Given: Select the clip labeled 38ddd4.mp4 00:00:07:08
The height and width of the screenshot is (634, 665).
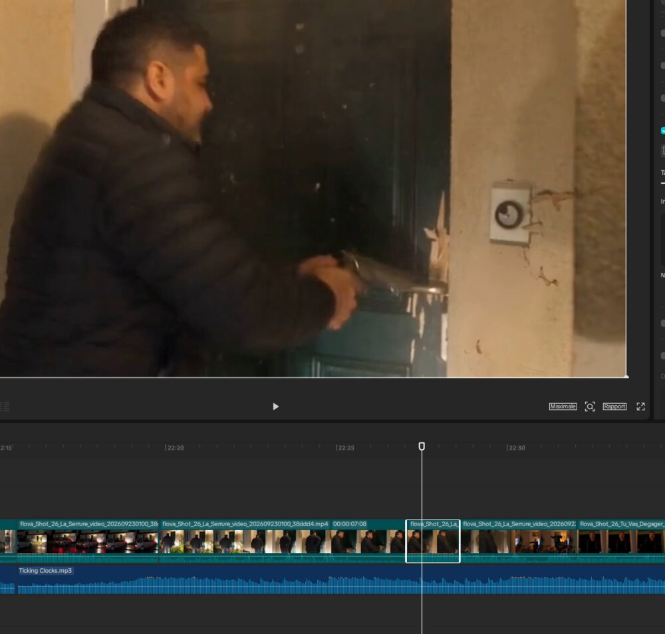Looking at the screenshot, I should [x=282, y=541].
